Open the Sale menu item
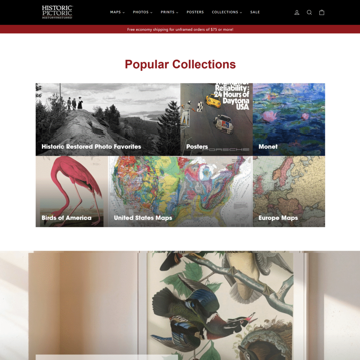The image size is (360, 360). coord(255,12)
